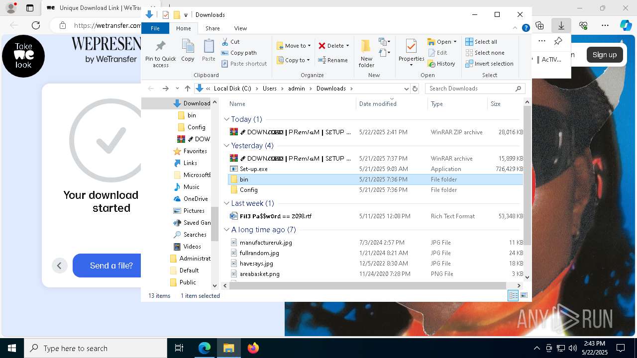Collapse the Last week (1) group
Viewport: 637px width, 358px height.
pyautogui.click(x=226, y=203)
